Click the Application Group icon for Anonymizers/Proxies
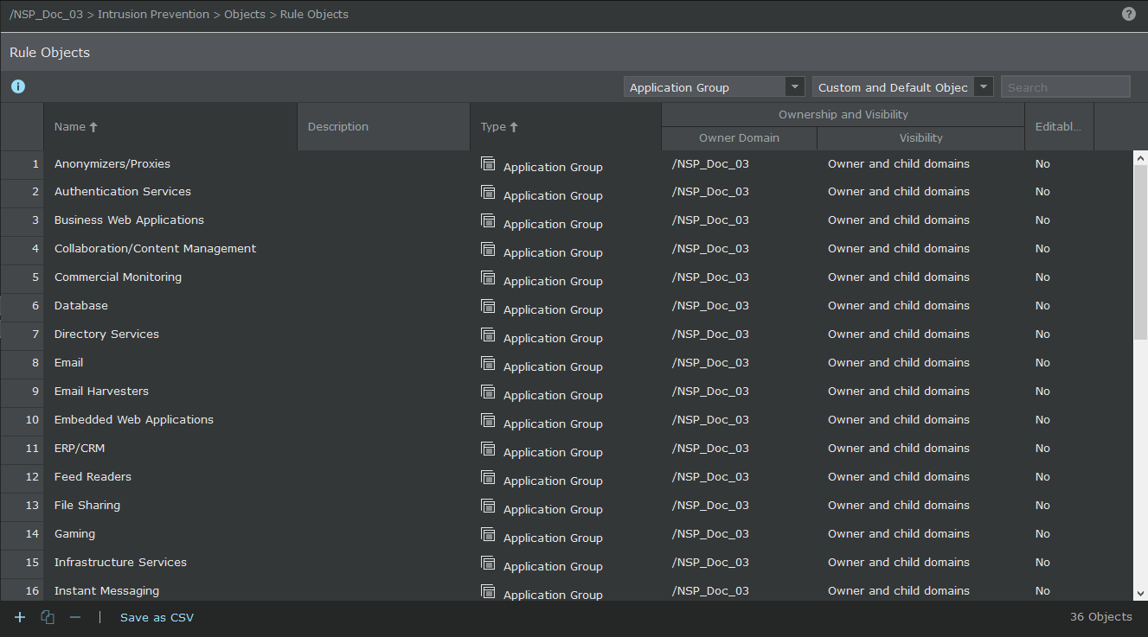Image resolution: width=1148 pixels, height=637 pixels. coord(488,163)
